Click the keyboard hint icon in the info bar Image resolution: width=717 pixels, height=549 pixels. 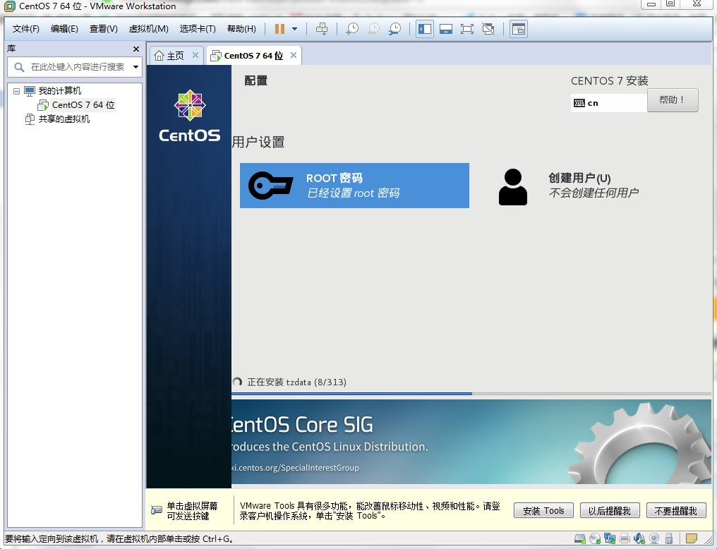point(157,510)
